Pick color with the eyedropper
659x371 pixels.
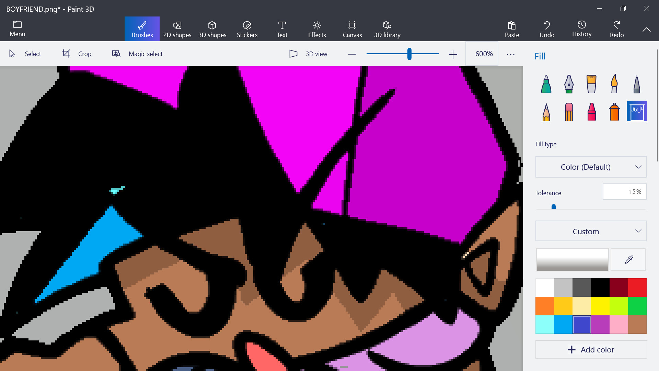(x=628, y=260)
